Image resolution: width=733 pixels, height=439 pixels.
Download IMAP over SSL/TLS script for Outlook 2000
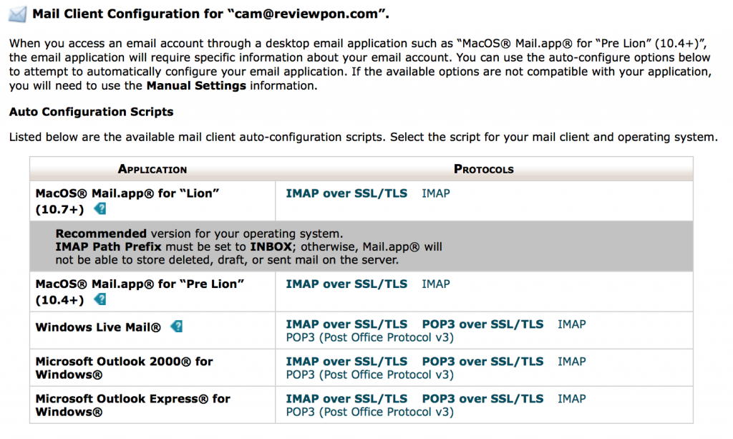346,362
